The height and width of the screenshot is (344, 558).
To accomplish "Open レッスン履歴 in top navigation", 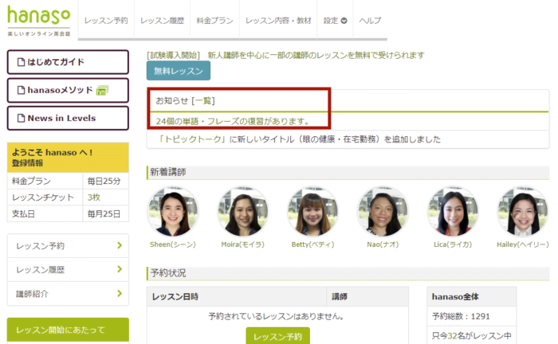I will [163, 21].
